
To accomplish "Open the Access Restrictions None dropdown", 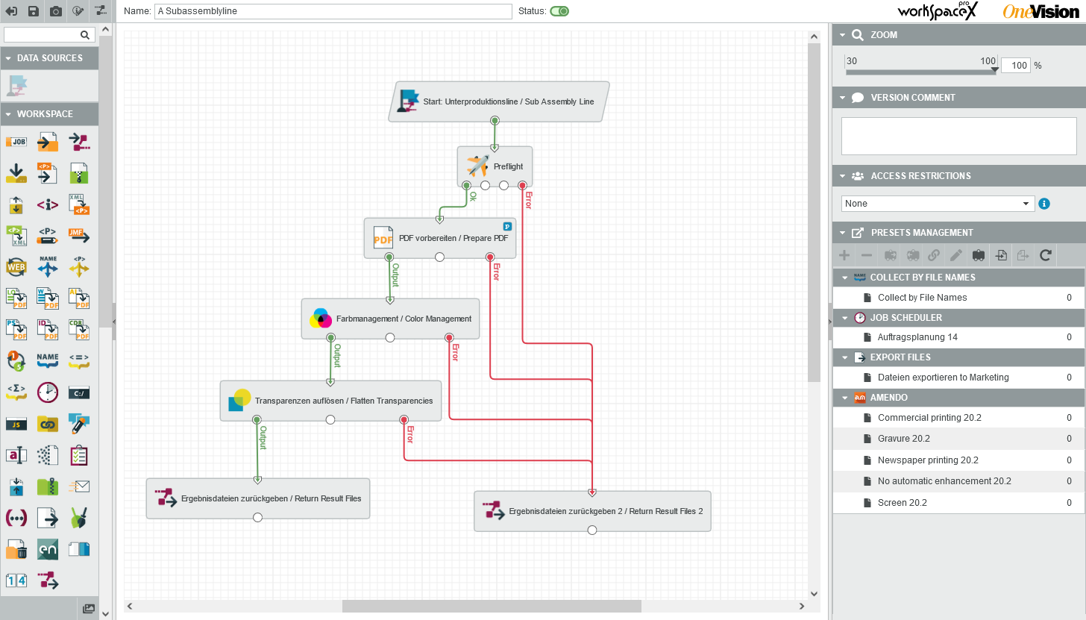I will 938,204.
